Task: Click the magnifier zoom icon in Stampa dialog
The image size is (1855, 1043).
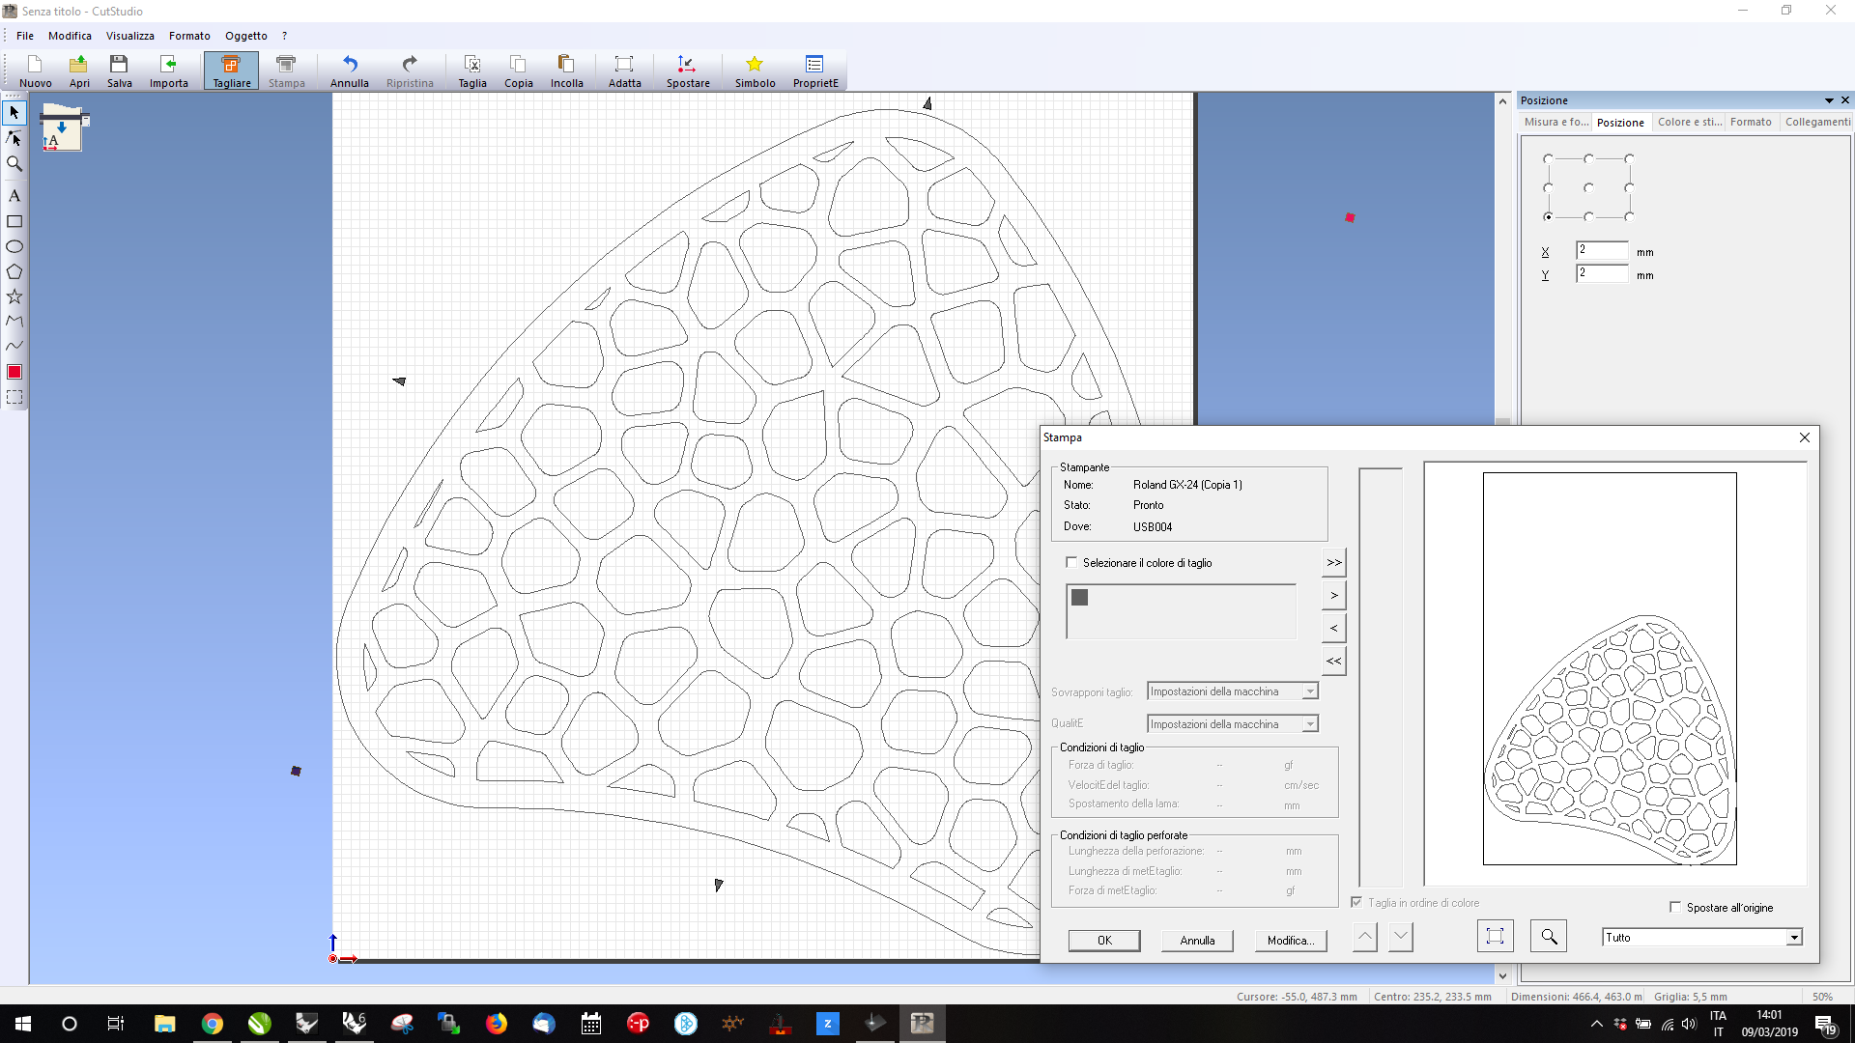Action: (x=1549, y=936)
